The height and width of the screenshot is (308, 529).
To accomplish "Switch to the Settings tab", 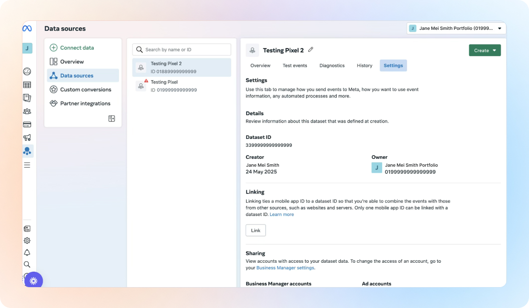I will (393, 65).
